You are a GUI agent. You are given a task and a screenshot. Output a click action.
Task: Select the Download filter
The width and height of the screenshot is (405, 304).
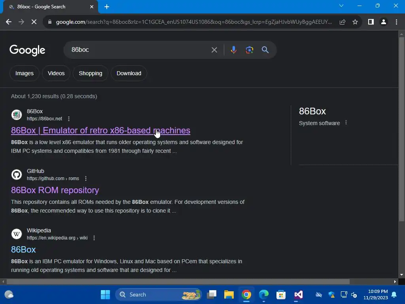tap(129, 73)
